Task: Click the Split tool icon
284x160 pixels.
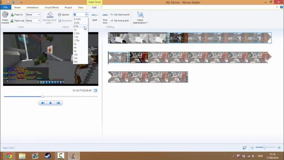Action: tap(95, 15)
